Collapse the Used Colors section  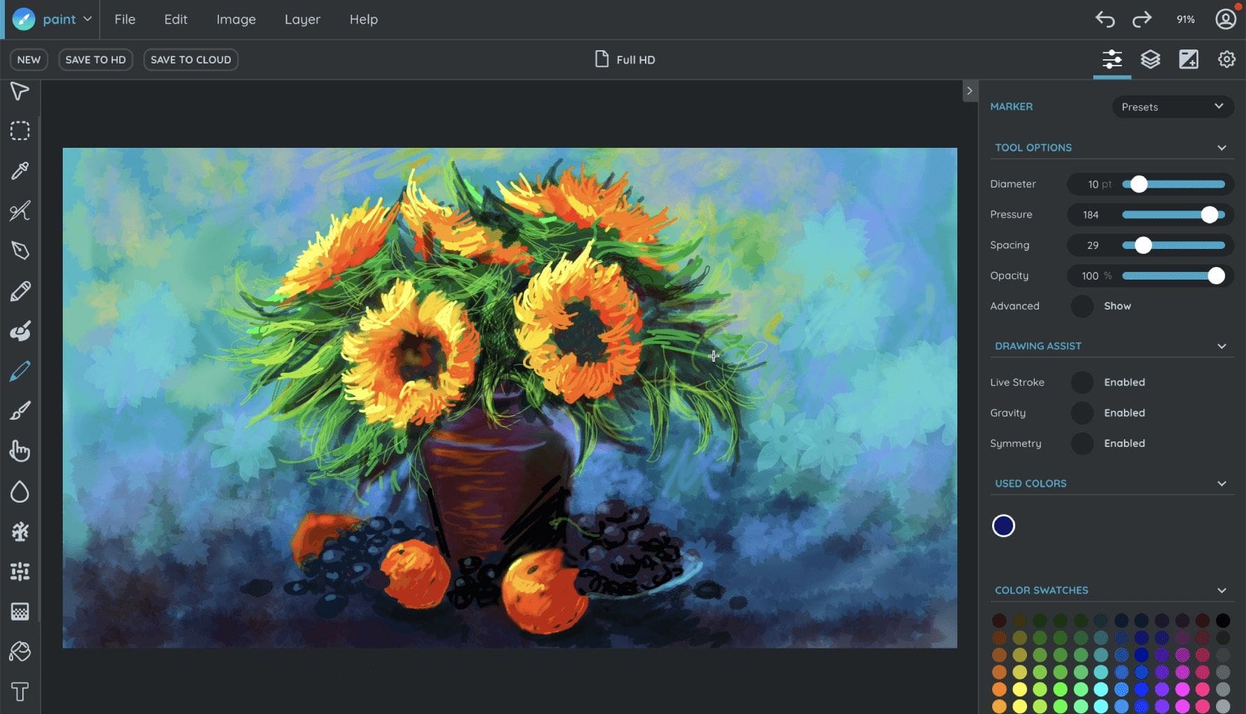[x=1222, y=483]
